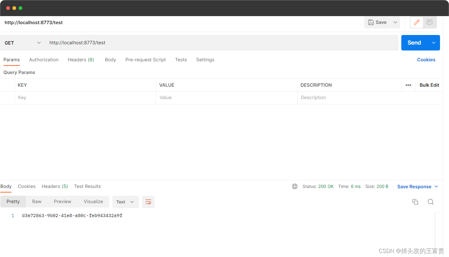Click the Value input cell

click(x=227, y=98)
